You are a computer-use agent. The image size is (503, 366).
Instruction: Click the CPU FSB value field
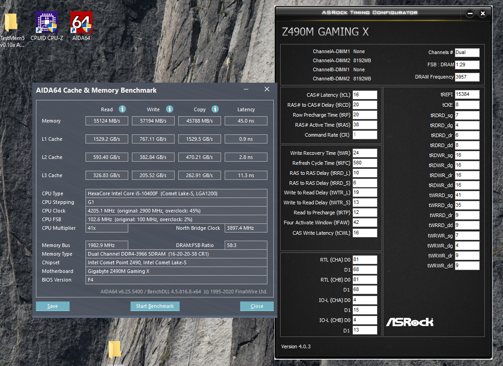point(176,219)
